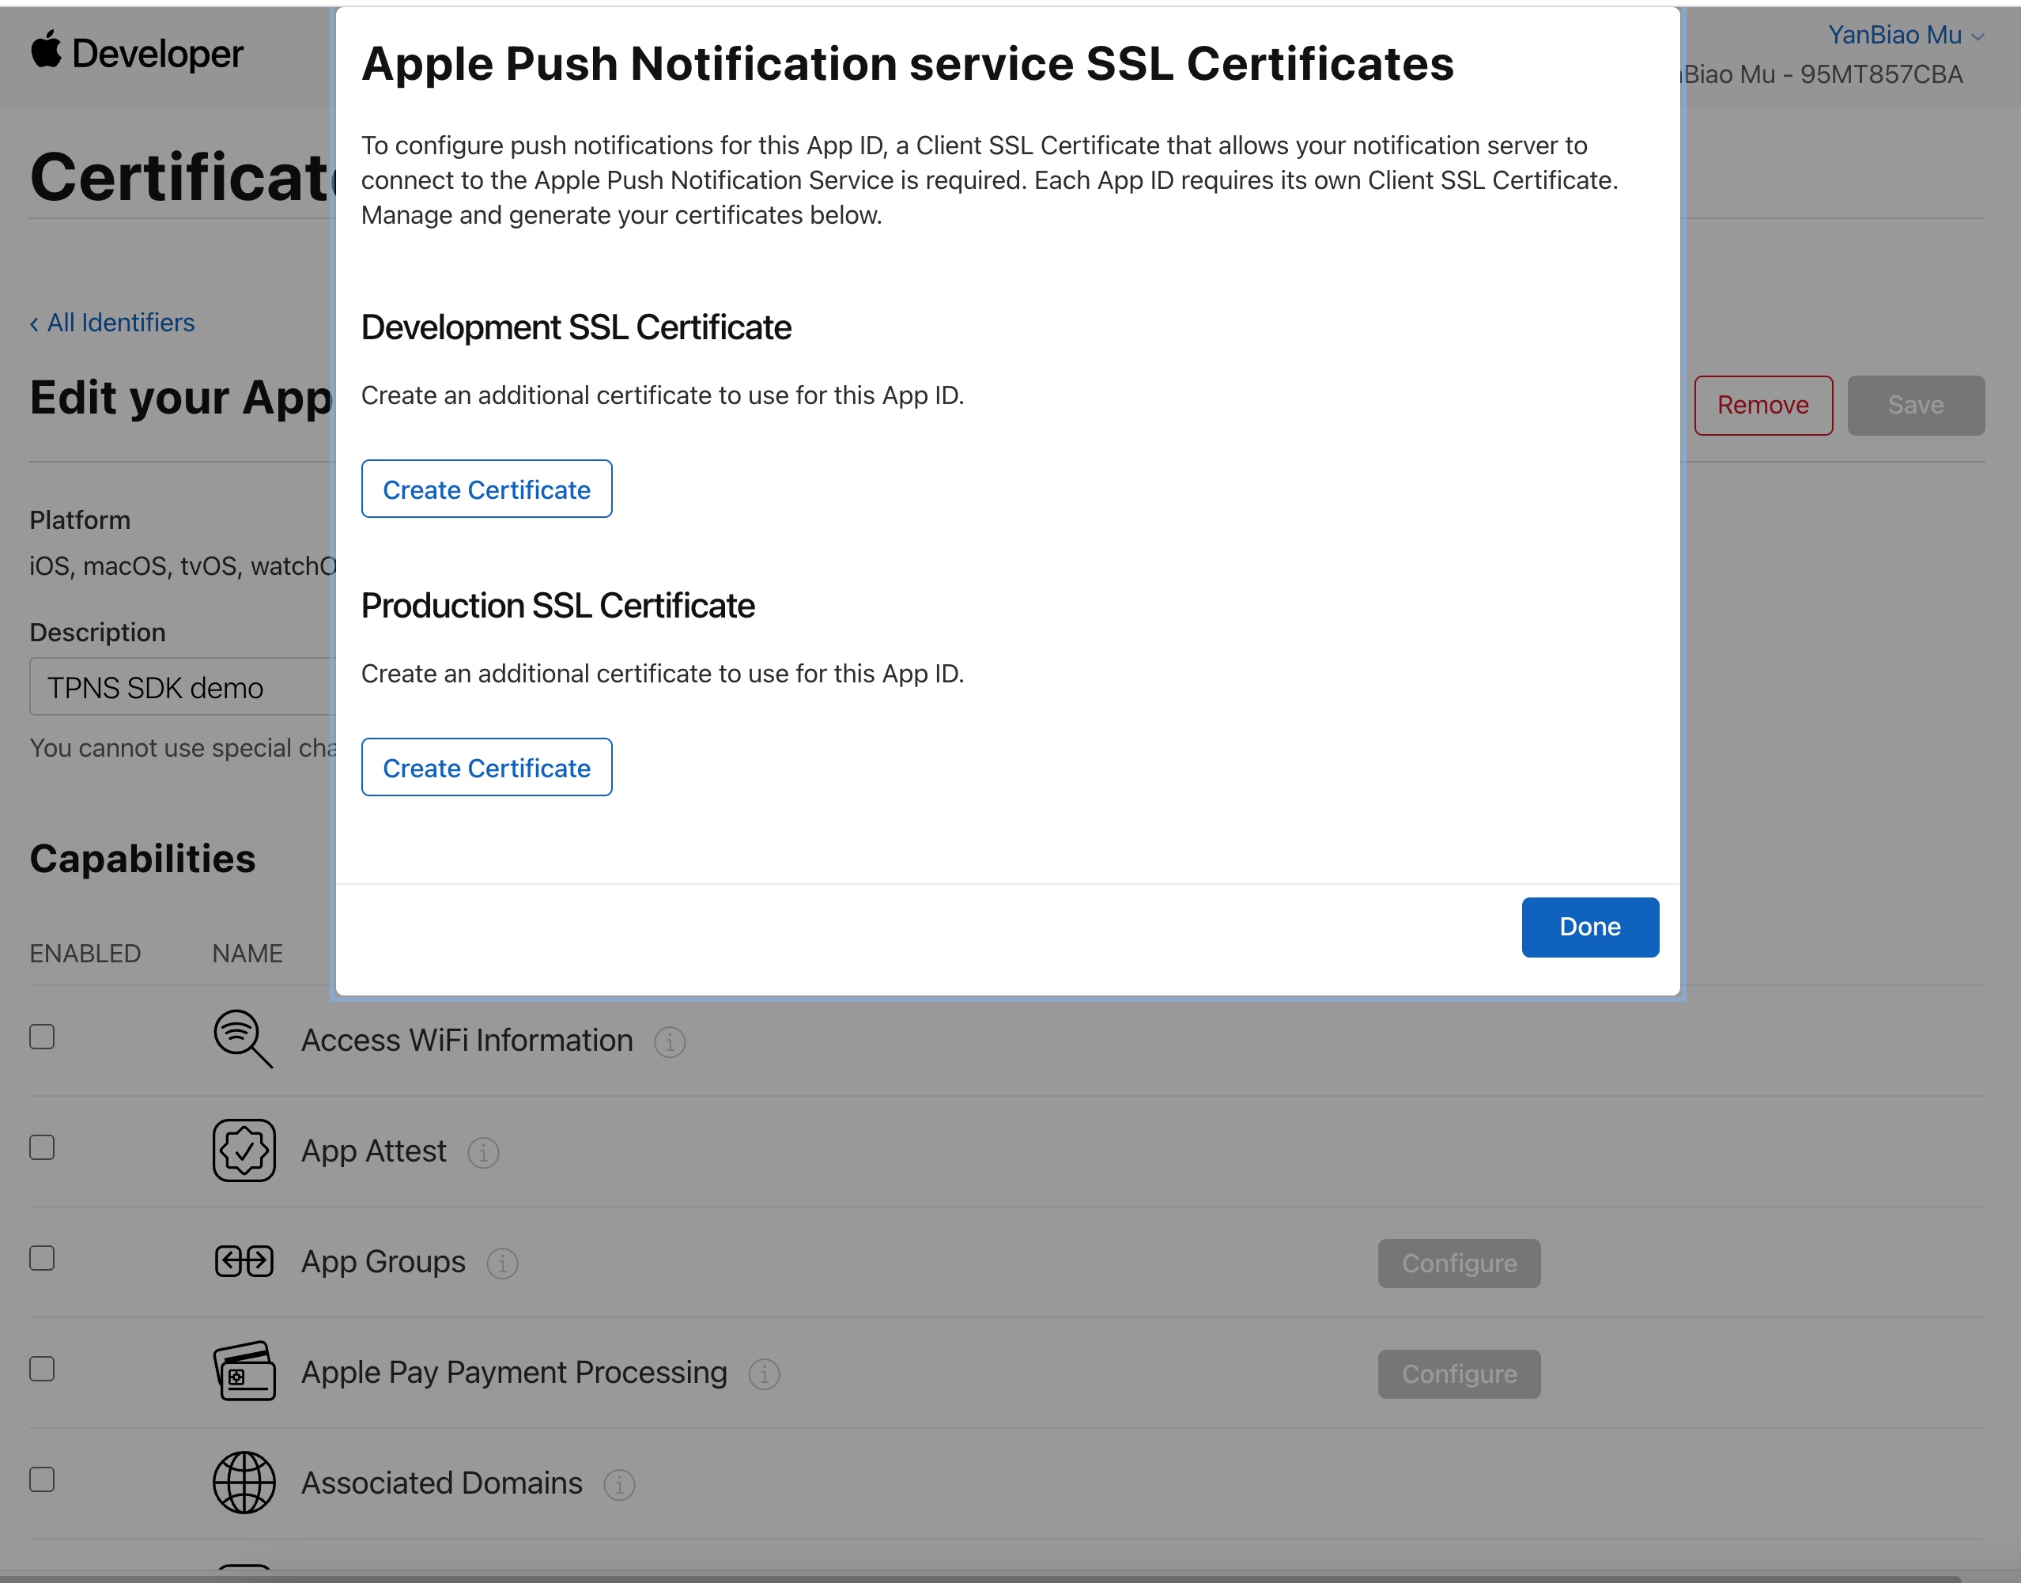Click the Apple Pay Payment Processing icon
The height and width of the screenshot is (1583, 2021).
pos(244,1372)
